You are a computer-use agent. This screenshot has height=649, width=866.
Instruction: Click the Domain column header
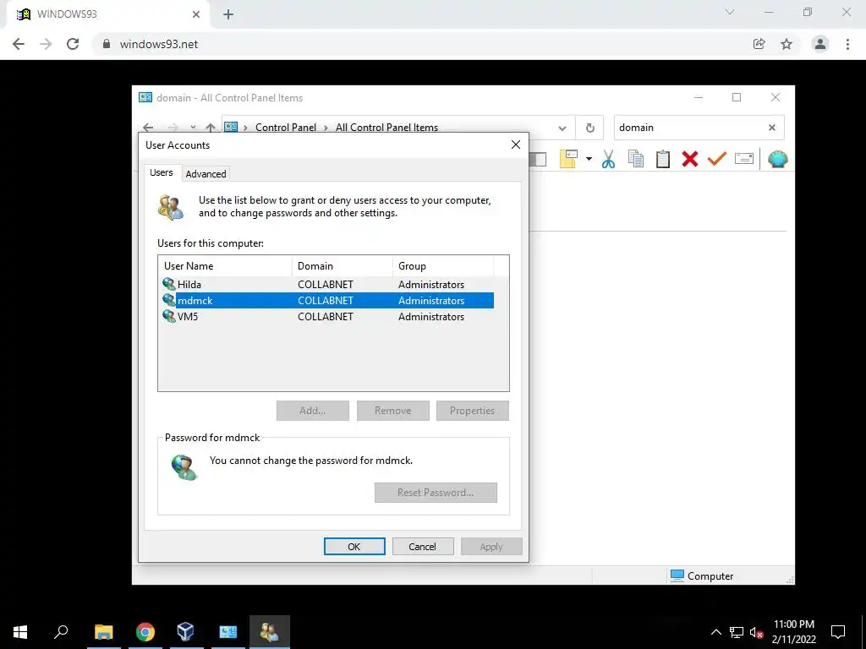(x=343, y=266)
